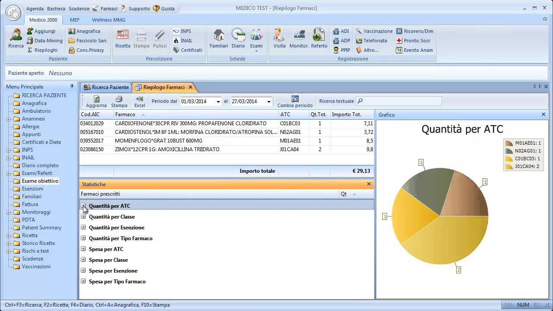The image size is (553, 311).
Task: Sort by the Importo Tot. column header
Action: tap(352, 114)
